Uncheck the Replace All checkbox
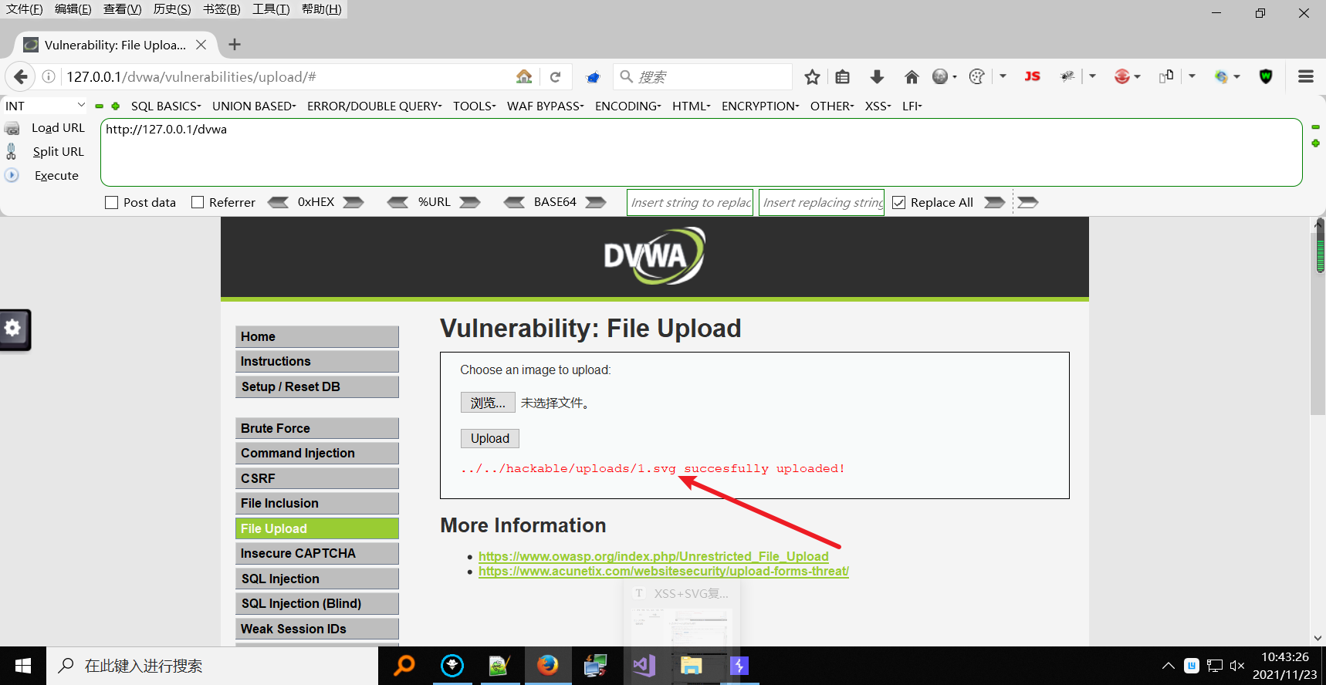This screenshot has width=1326, height=685. [x=898, y=202]
